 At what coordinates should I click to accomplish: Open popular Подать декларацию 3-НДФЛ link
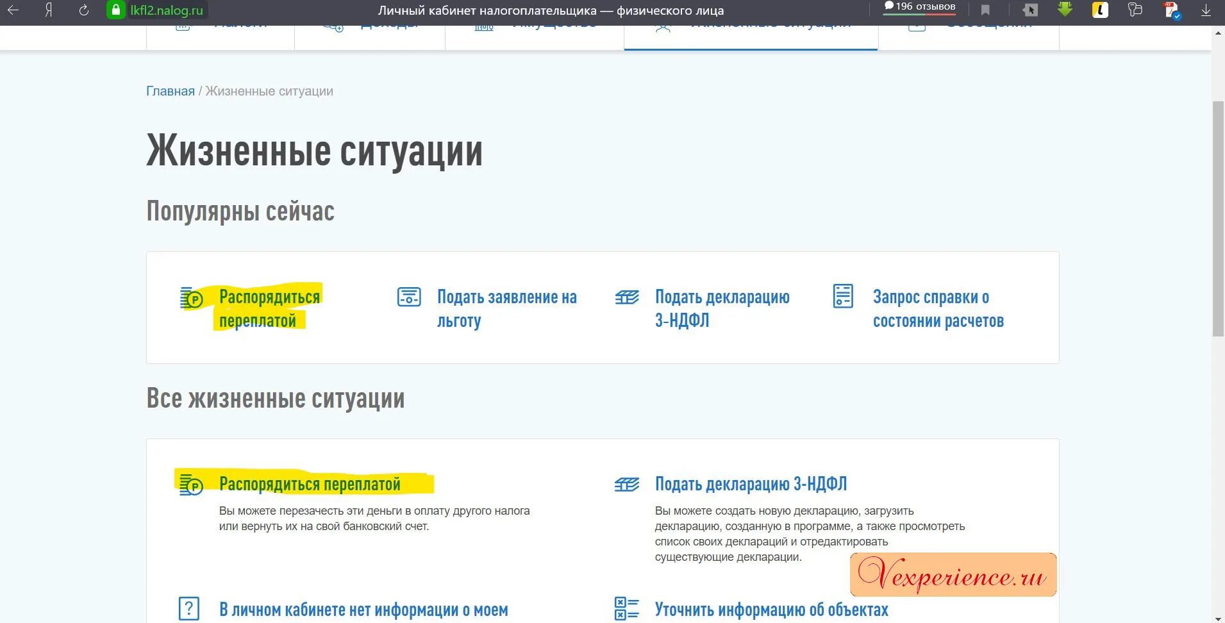tap(722, 308)
